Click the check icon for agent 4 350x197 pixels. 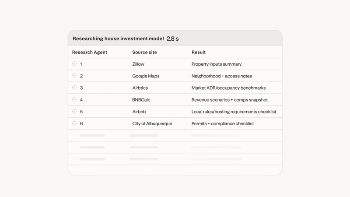coord(74,99)
